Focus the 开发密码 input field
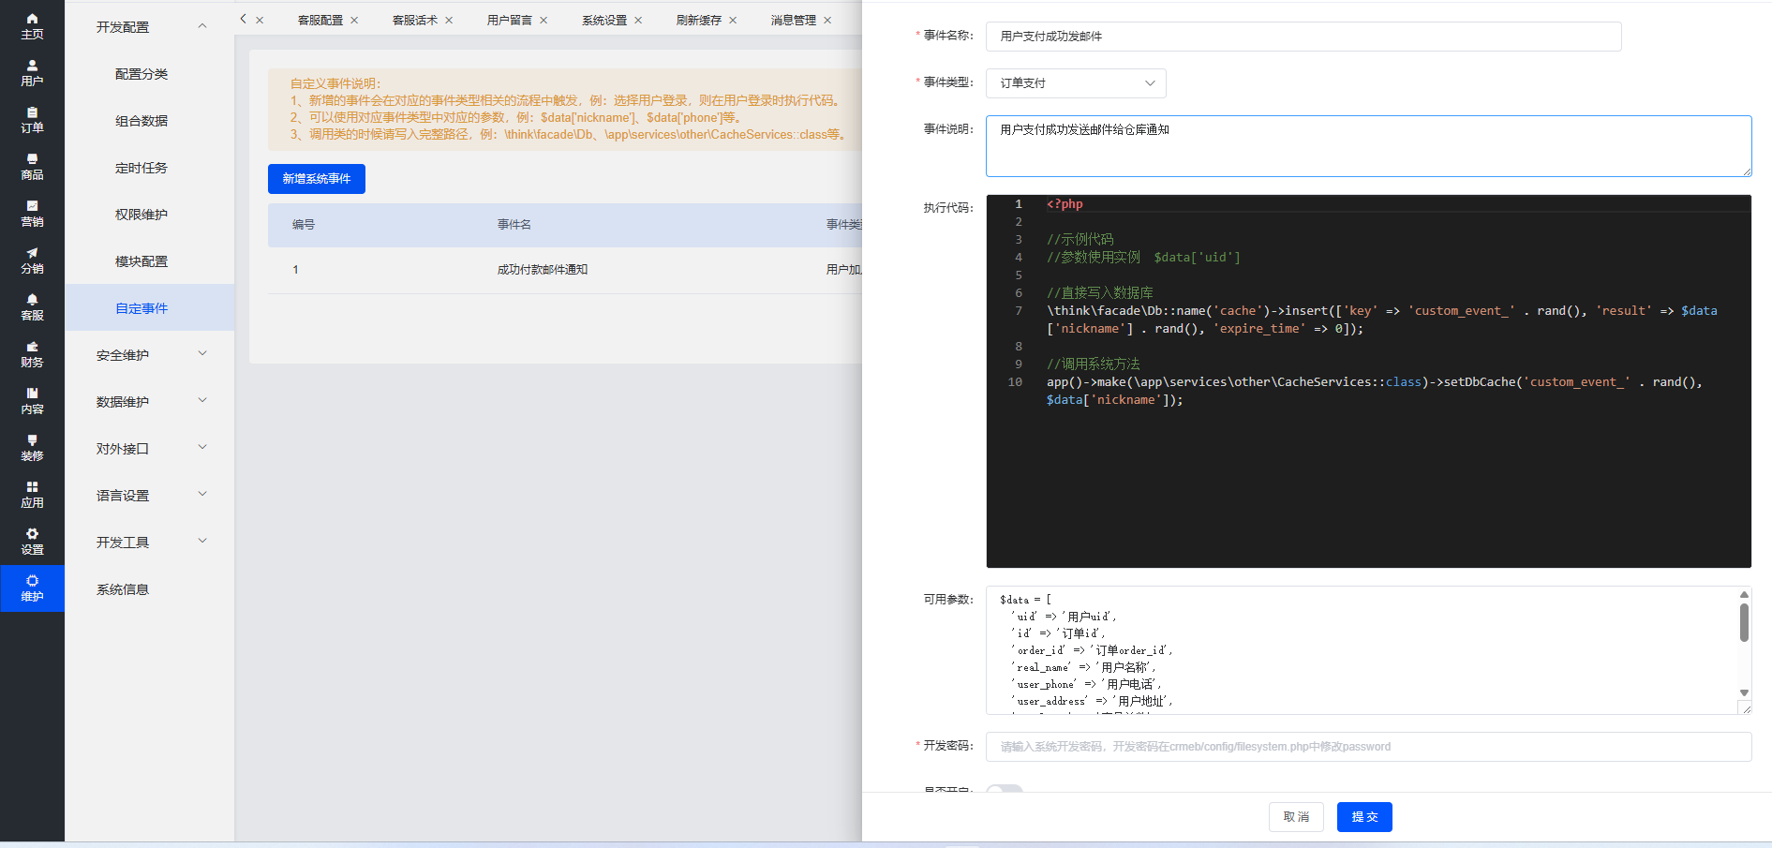The image size is (1772, 848). (1368, 747)
